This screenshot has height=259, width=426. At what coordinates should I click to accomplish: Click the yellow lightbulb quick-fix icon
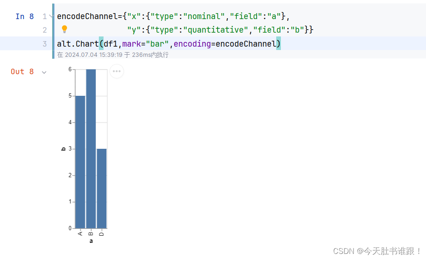pos(64,29)
